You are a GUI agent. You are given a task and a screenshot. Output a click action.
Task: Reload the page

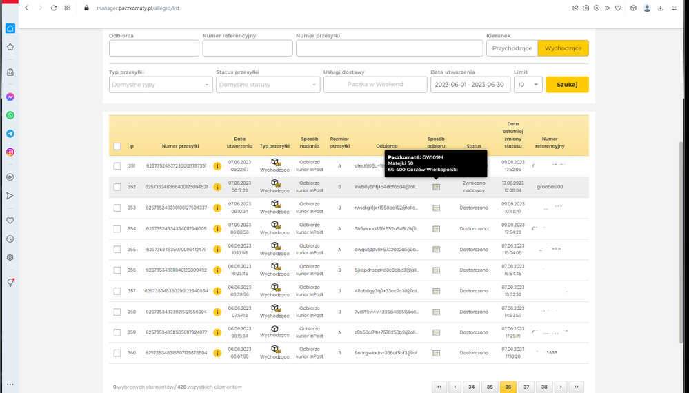[54, 8]
